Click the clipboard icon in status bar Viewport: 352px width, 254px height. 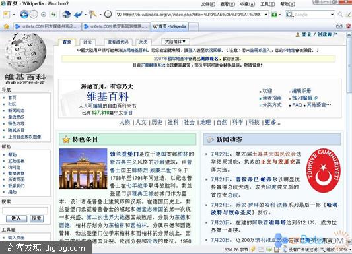(277, 249)
